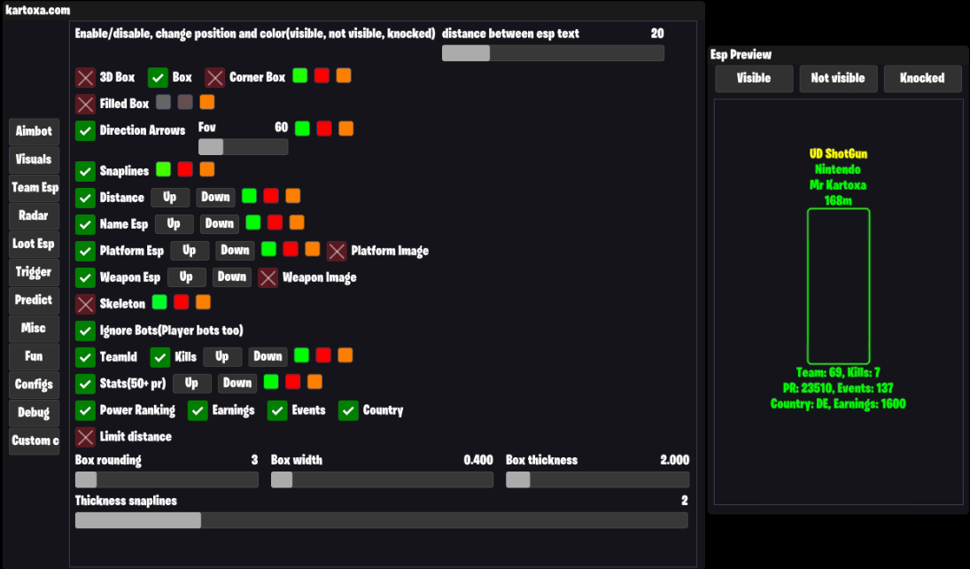Toggle Name Esp checkbox

(85, 224)
